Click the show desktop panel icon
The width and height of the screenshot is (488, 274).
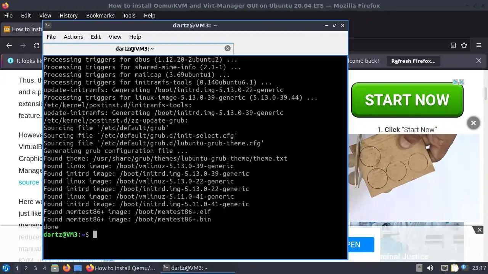click(x=78, y=268)
